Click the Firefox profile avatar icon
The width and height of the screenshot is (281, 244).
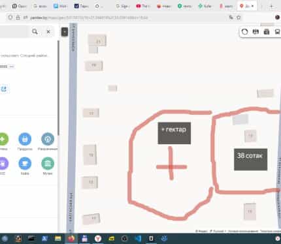point(278,18)
